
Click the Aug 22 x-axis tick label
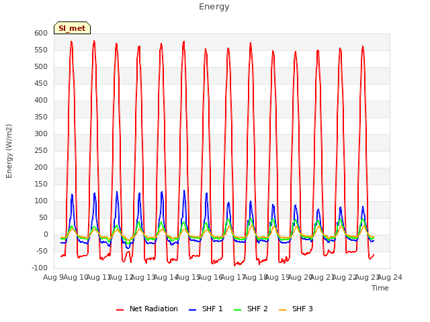(x=345, y=277)
